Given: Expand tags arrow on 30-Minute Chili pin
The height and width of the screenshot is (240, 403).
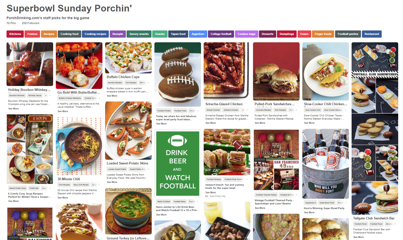Looking at the screenshot, I should pyautogui.click(x=100, y=185).
